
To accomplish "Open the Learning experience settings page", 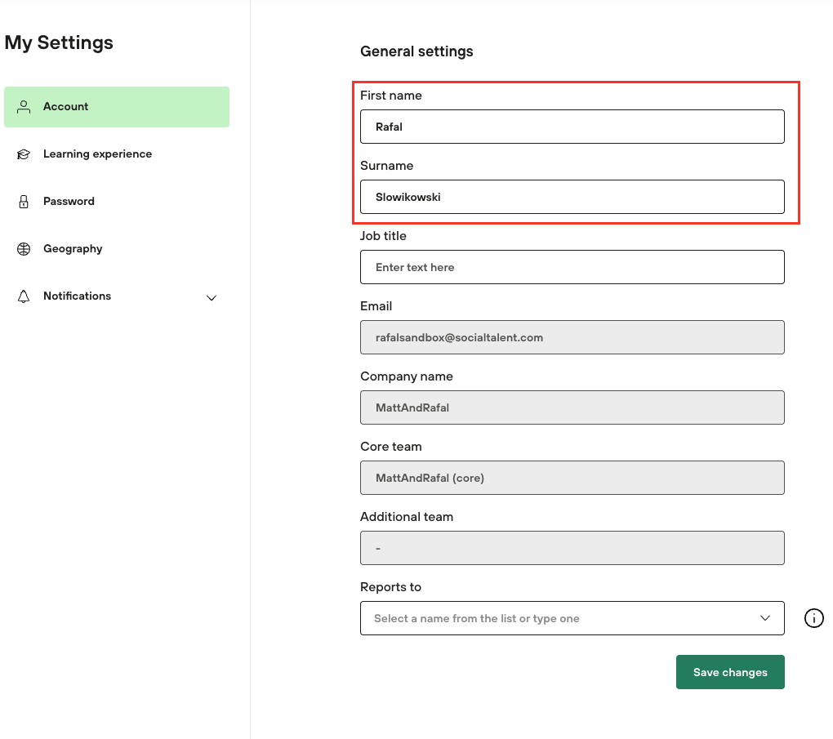I will 97,154.
